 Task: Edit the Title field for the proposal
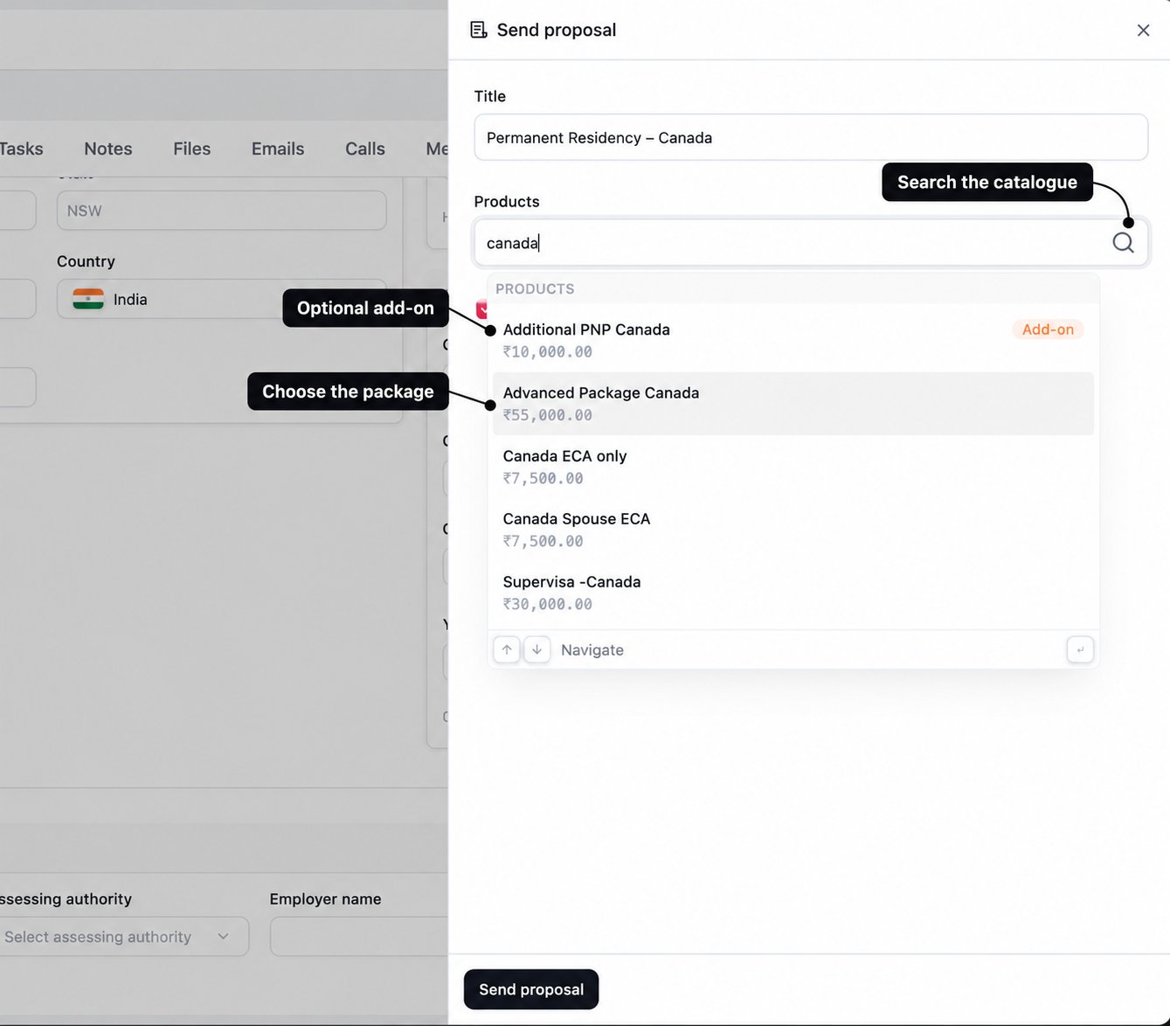[x=811, y=137]
